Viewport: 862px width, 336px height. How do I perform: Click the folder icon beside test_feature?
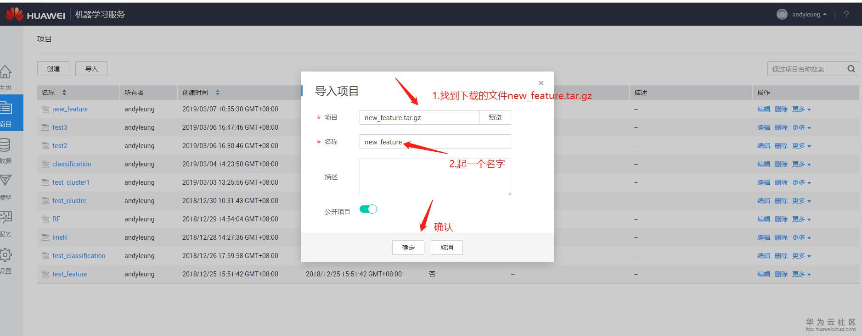point(45,274)
